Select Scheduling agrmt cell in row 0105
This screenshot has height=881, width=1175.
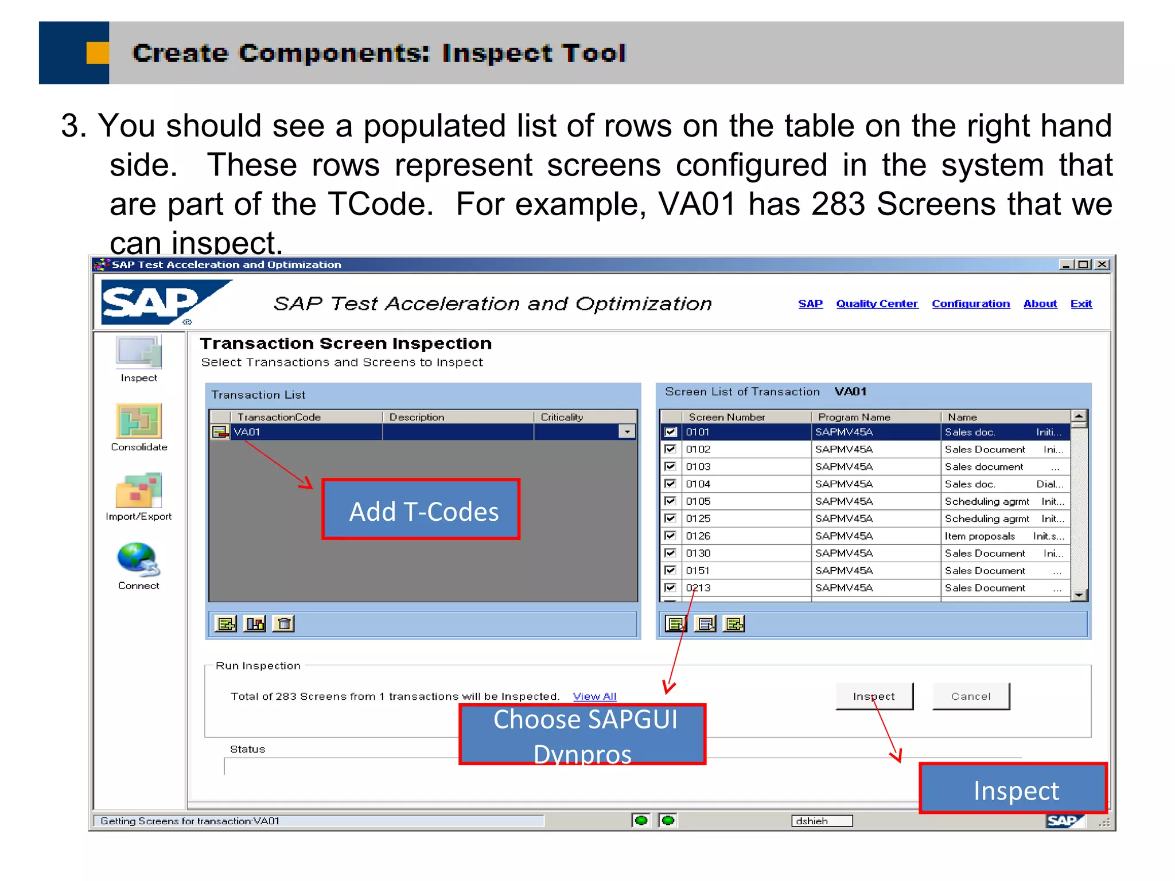tap(1006, 501)
